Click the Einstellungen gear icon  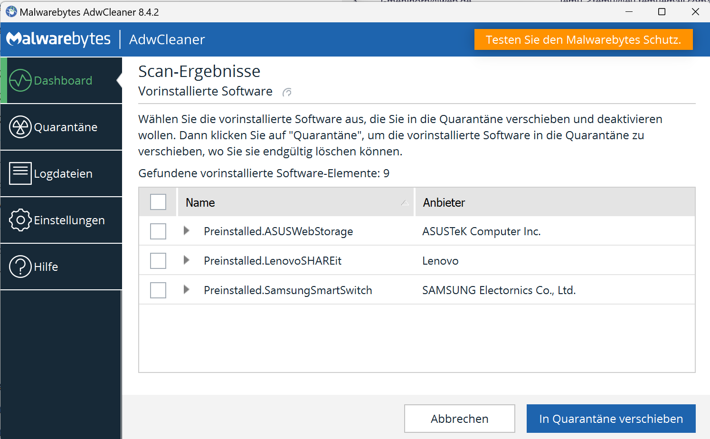(20, 220)
